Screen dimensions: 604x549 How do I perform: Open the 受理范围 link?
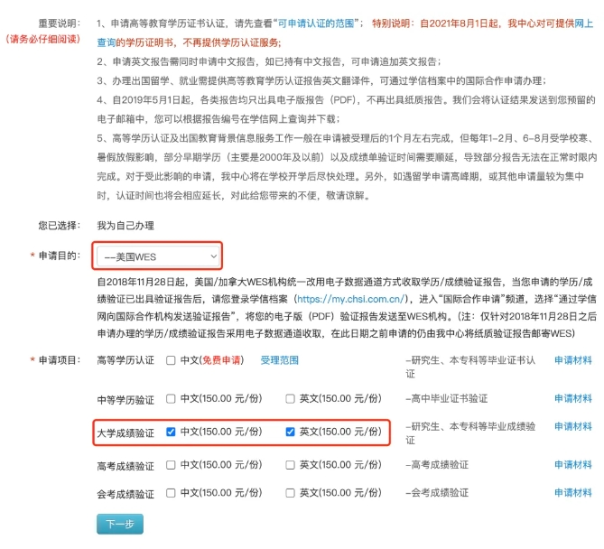pyautogui.click(x=280, y=360)
